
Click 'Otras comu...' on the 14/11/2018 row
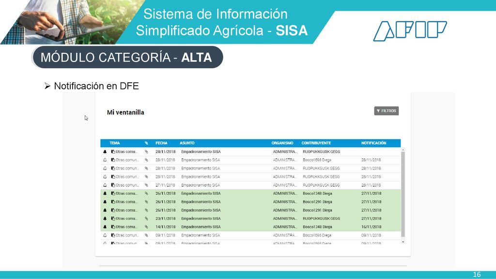point(126,227)
